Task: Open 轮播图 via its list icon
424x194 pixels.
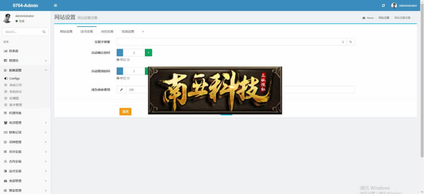Action: click(6, 98)
